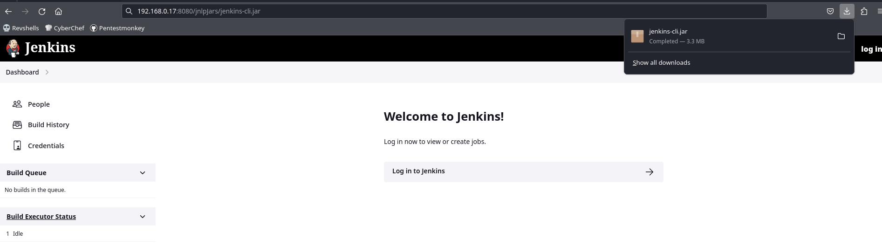
Task: Expand the Dashboard breadcrumb chevron
Action: coord(47,72)
